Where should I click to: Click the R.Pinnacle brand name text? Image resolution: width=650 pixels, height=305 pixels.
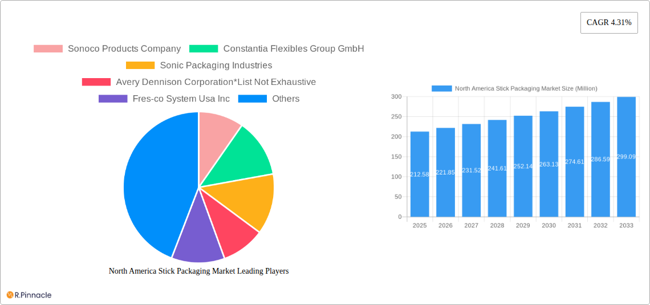tap(33, 295)
